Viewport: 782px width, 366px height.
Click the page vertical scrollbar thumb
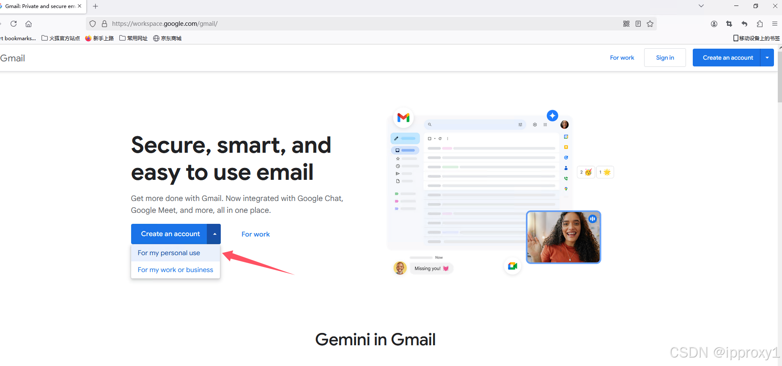tap(779, 76)
